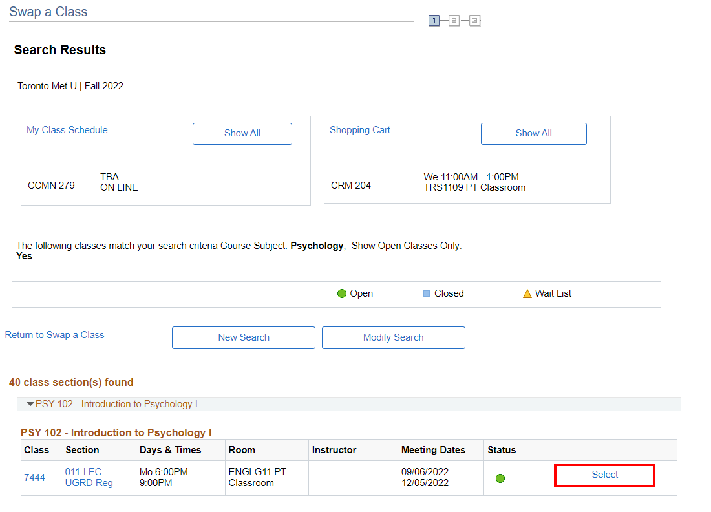
Task: Click the blue Closed legend square
Action: [x=427, y=293]
